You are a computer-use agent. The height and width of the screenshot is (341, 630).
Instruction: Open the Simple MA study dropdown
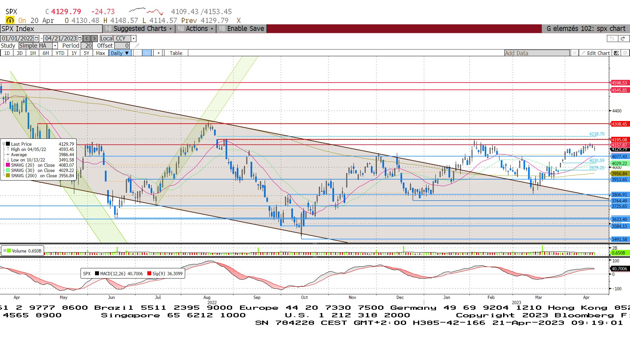click(x=55, y=46)
